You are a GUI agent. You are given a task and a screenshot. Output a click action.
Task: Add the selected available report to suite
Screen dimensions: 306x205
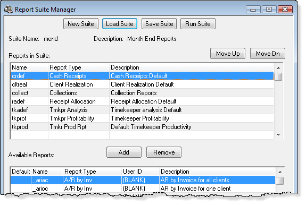coord(124,152)
